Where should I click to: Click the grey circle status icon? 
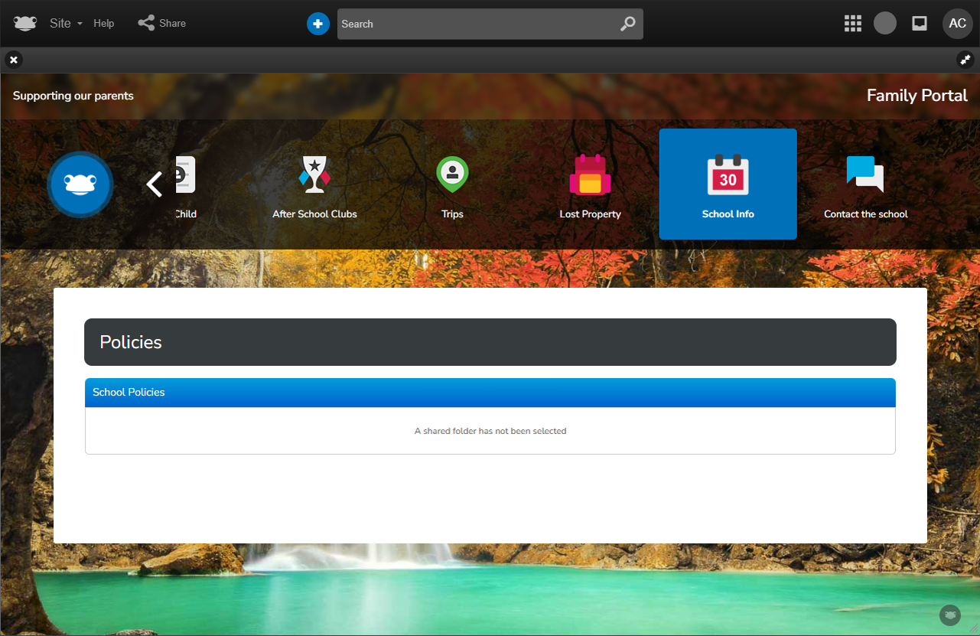coord(885,24)
